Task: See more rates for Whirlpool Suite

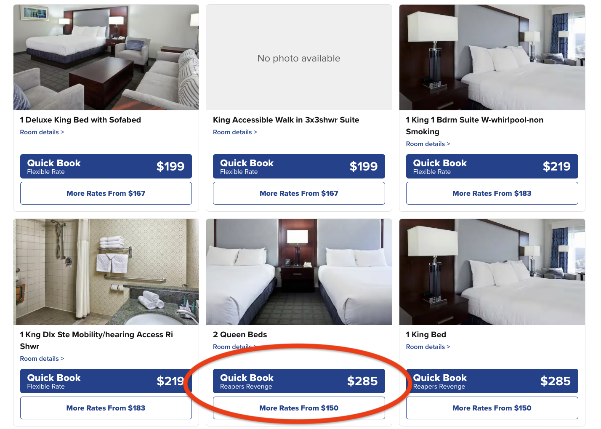Action: (492, 193)
